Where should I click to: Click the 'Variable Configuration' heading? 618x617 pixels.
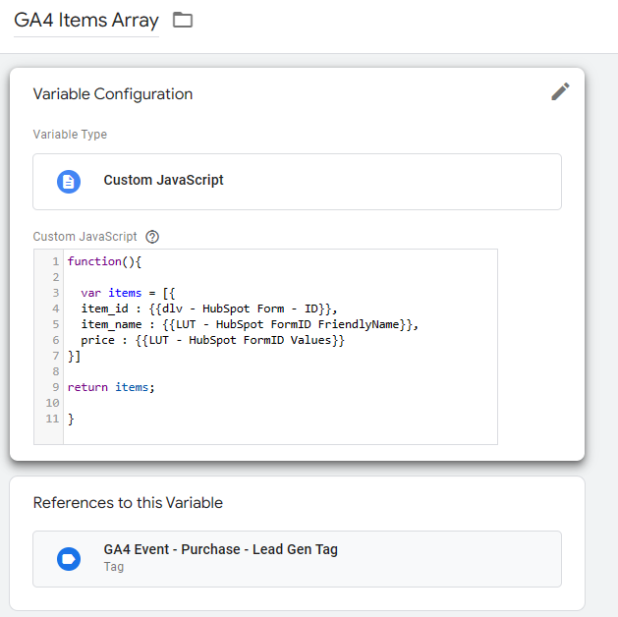point(113,94)
